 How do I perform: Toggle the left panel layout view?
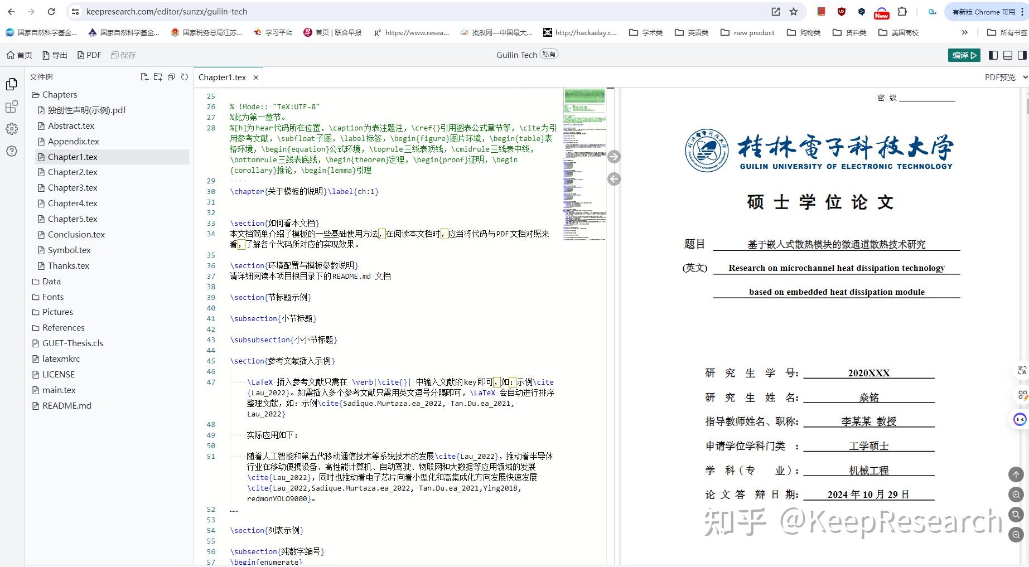(993, 55)
